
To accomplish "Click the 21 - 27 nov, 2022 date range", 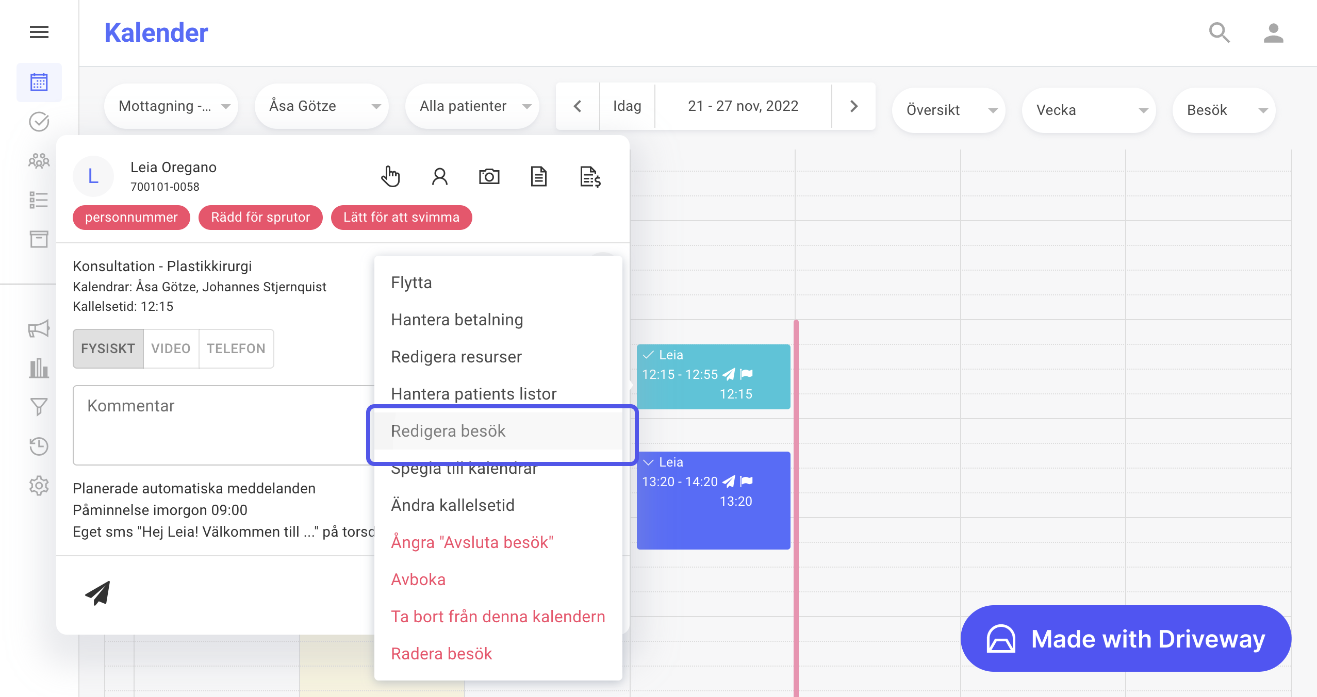I will coord(743,106).
